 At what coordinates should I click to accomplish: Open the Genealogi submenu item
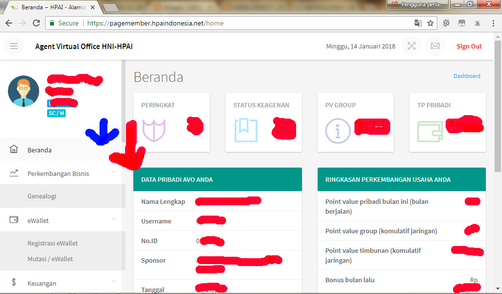pos(42,196)
